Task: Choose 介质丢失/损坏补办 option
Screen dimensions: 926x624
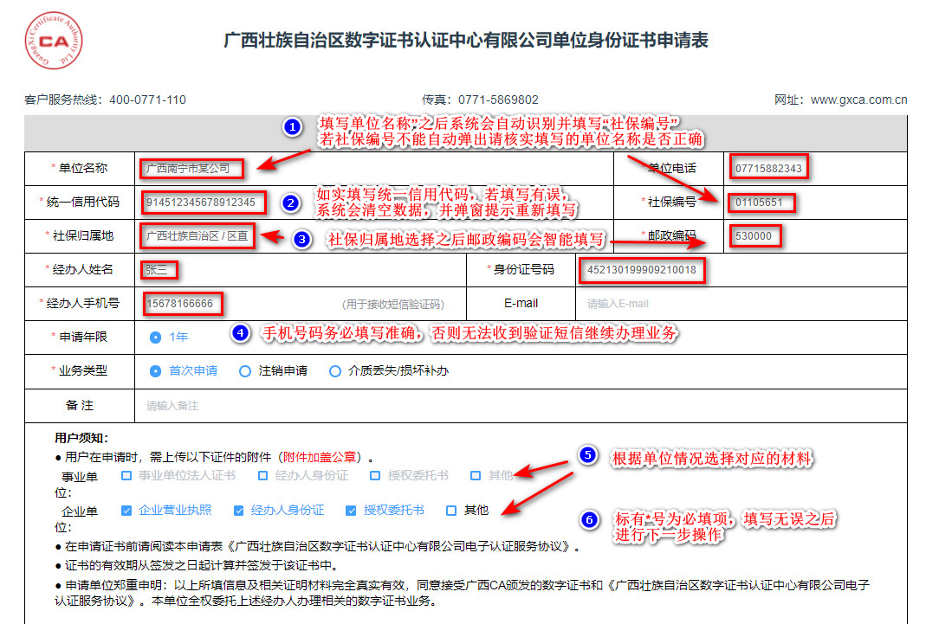Action: (x=335, y=371)
